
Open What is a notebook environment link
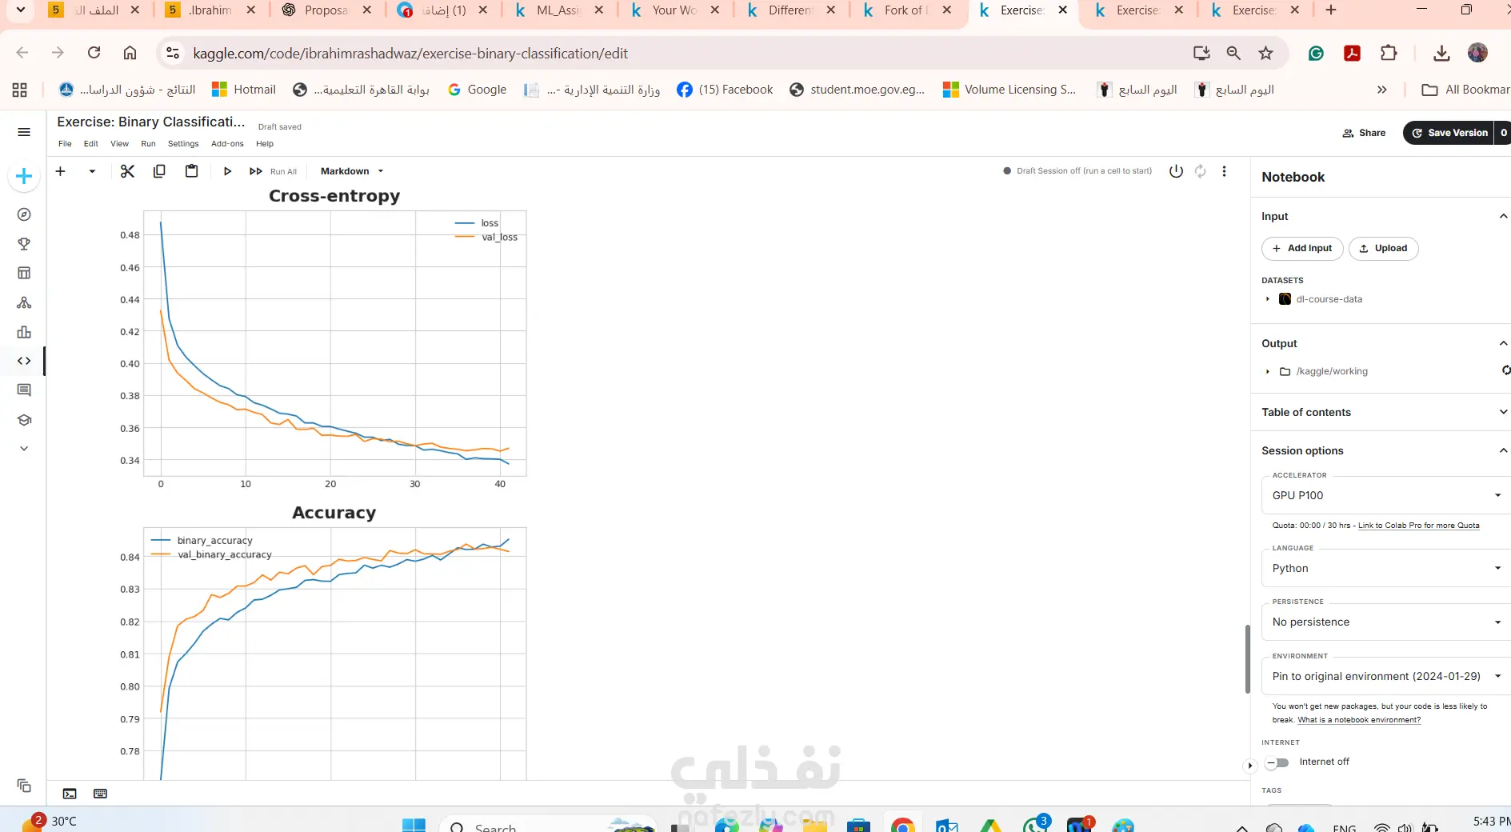pyautogui.click(x=1359, y=720)
